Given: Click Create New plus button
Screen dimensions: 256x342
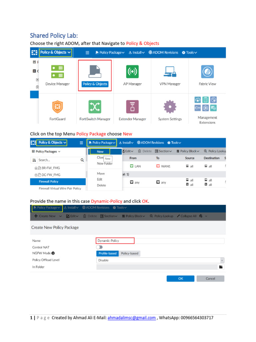Looking at the screenshot, I should coord(45,216).
